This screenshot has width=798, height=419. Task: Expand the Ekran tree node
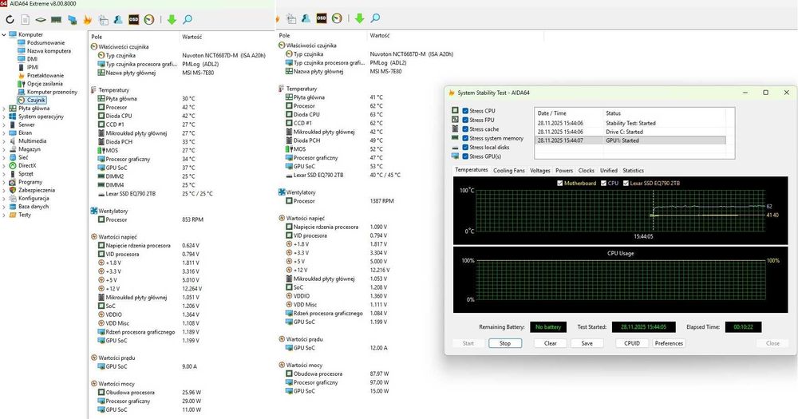tap(4, 132)
